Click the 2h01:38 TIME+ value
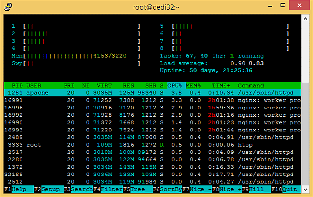Image resolution: width=313 pixels, height=197 pixels. point(221,100)
